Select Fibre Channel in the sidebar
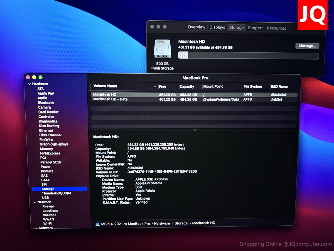The width and height of the screenshot is (334, 251). pyautogui.click(x=50, y=135)
